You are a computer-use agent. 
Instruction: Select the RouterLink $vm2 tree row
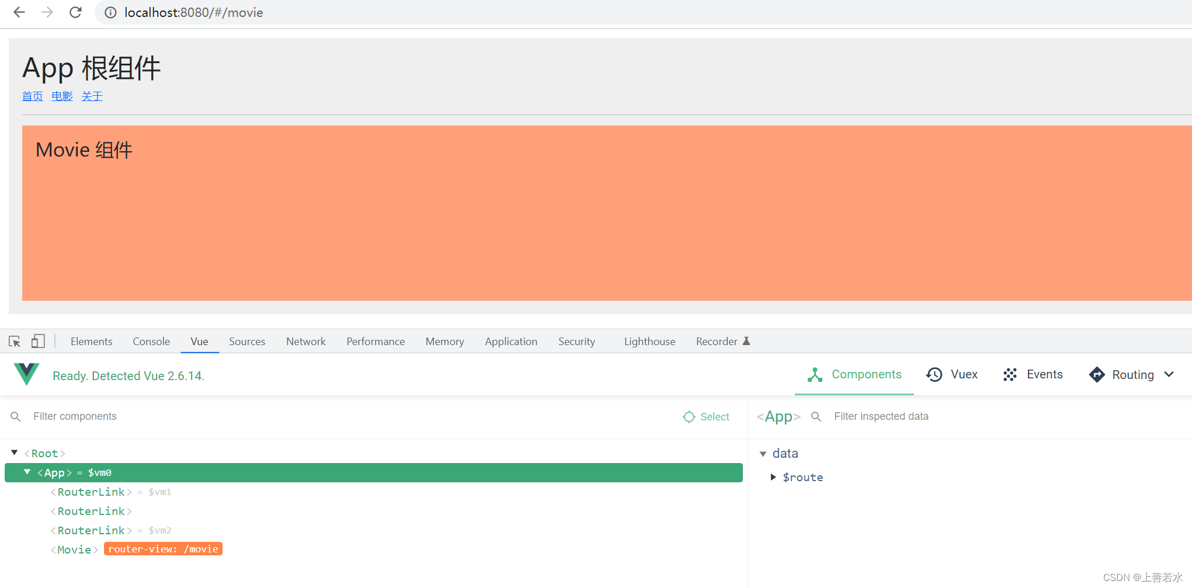coord(374,530)
